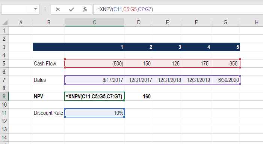
Task: Click period header cell 4
Action: 196,47
